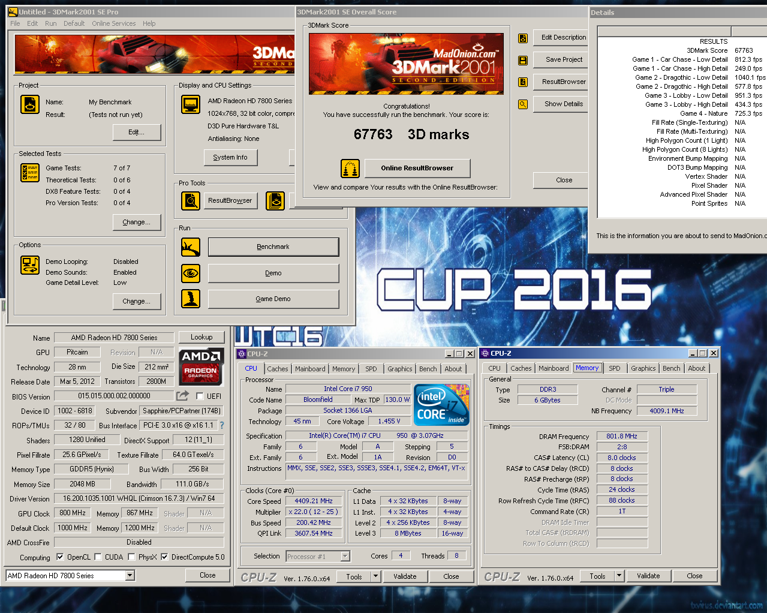Click the Display and CPU Settings monitor icon
Viewport: 767px width, 613px height.
pos(191,104)
